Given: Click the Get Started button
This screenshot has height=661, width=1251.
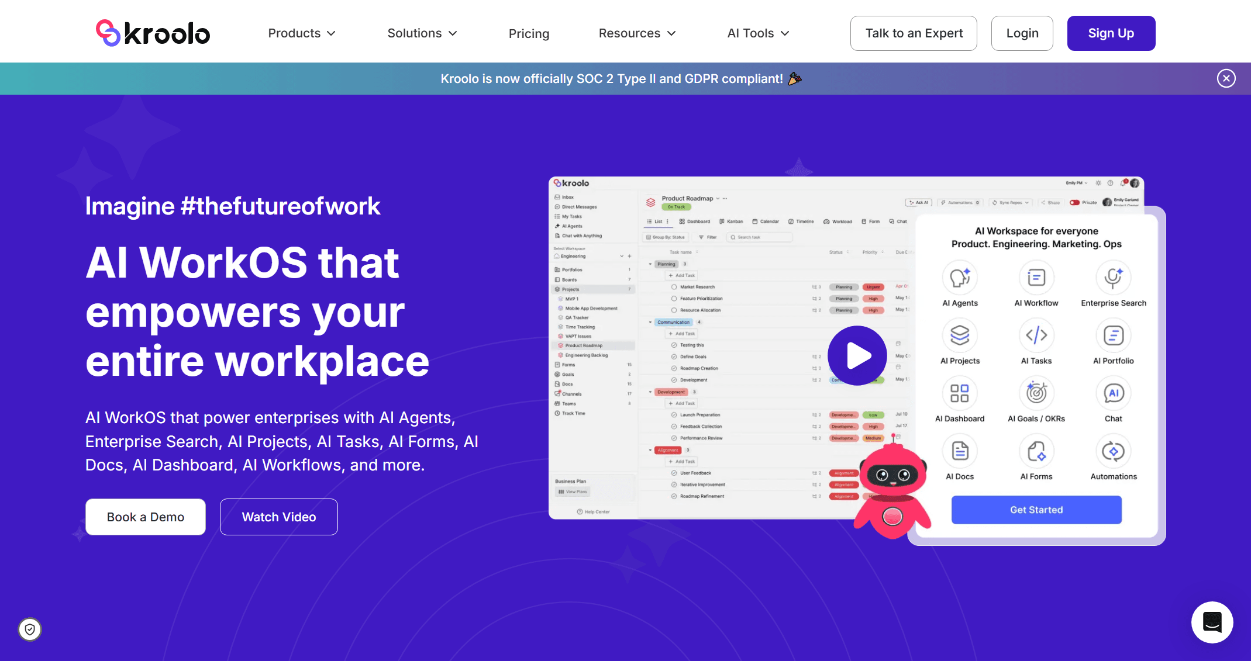Looking at the screenshot, I should pos(1036,510).
